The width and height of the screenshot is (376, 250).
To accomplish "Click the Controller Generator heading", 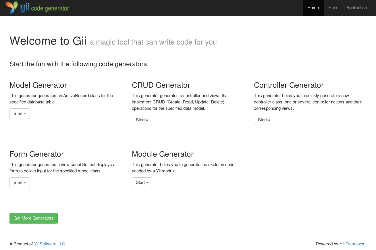I will point(289,85).
